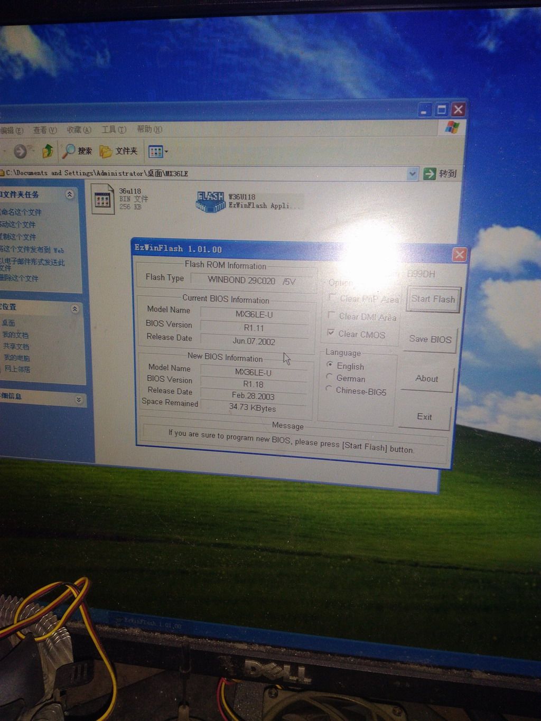541x721 pixels.
Task: Open the Search (搜索) toolbar button
Action: tap(78, 151)
